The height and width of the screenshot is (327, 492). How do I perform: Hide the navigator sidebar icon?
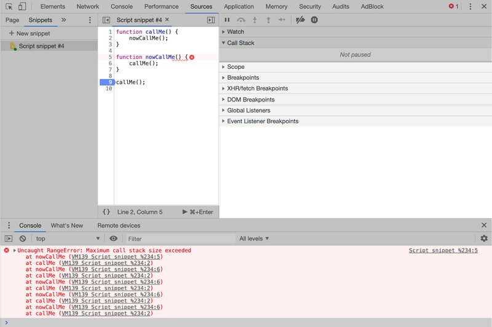[x=106, y=20]
